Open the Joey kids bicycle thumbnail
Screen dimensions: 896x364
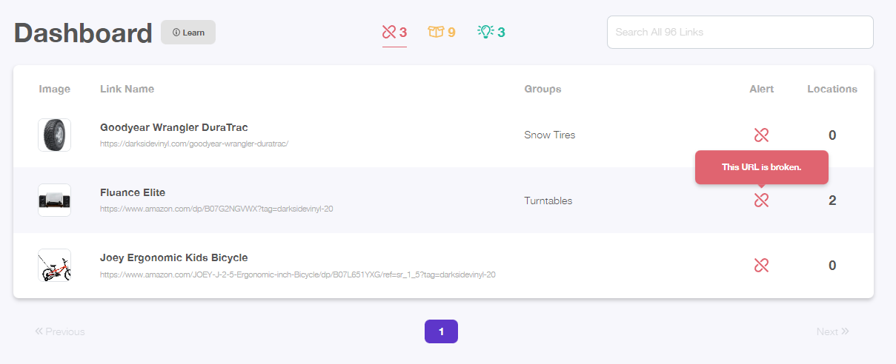(x=54, y=265)
